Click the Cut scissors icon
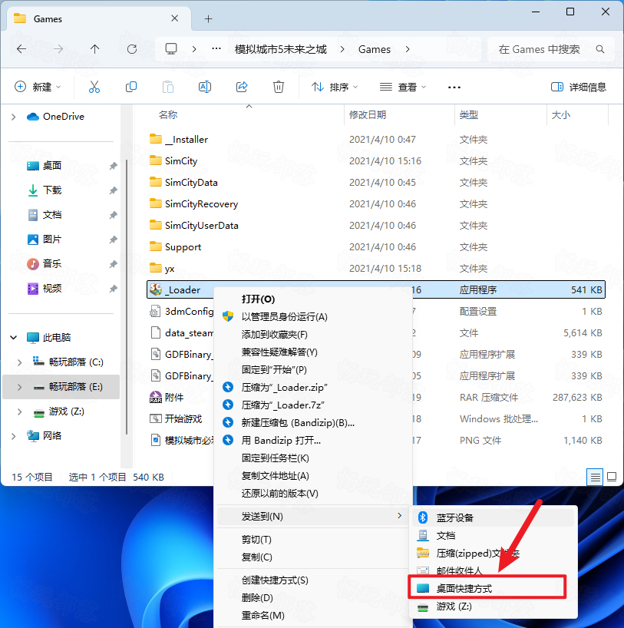This screenshot has width=624, height=628. tap(94, 87)
